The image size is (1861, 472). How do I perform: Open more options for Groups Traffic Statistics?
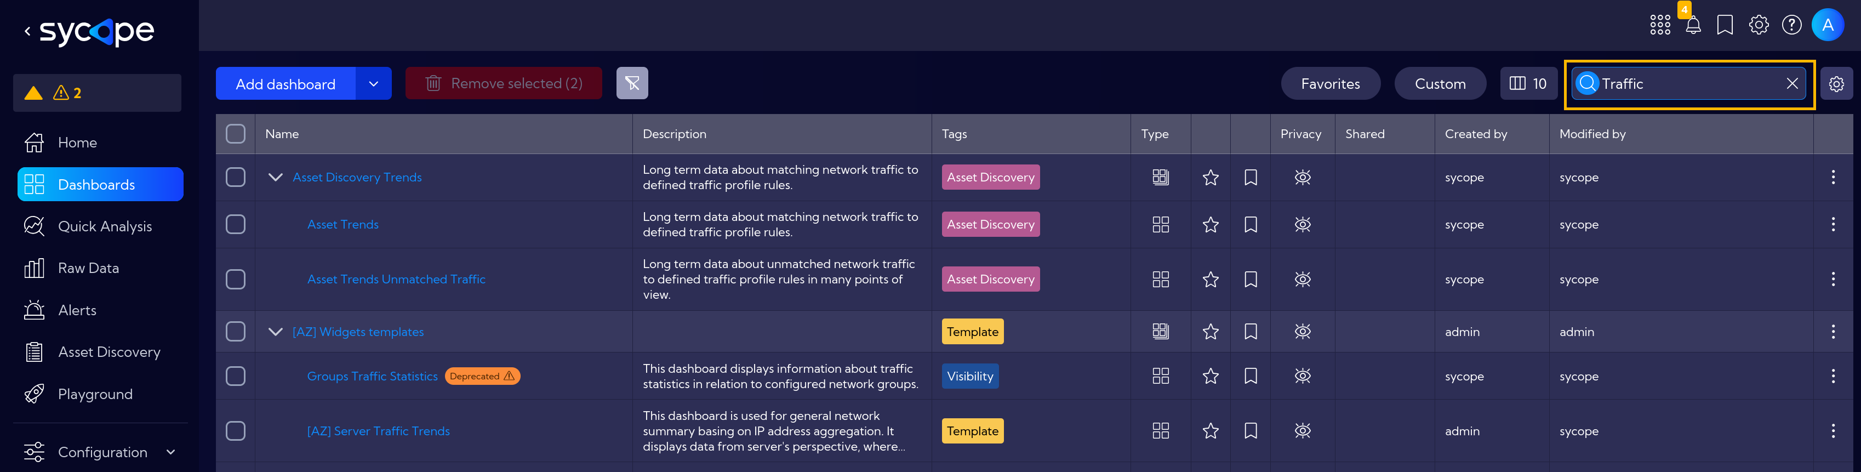click(x=1833, y=376)
